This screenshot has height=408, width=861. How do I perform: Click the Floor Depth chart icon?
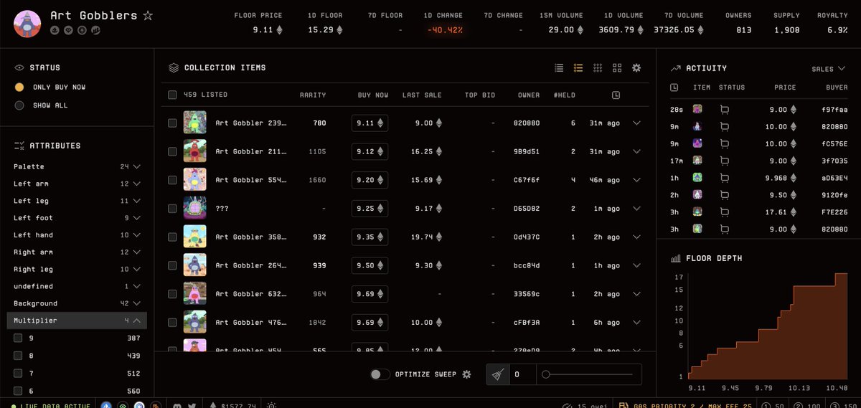[675, 258]
